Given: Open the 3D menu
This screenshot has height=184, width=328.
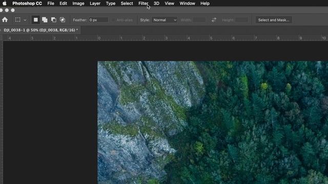Looking at the screenshot, I should coord(156,4).
